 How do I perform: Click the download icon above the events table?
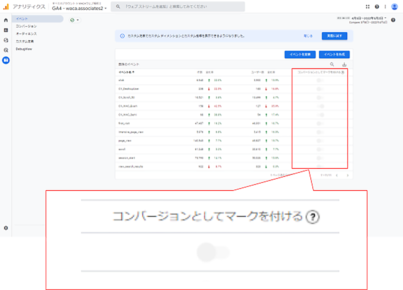(344, 64)
